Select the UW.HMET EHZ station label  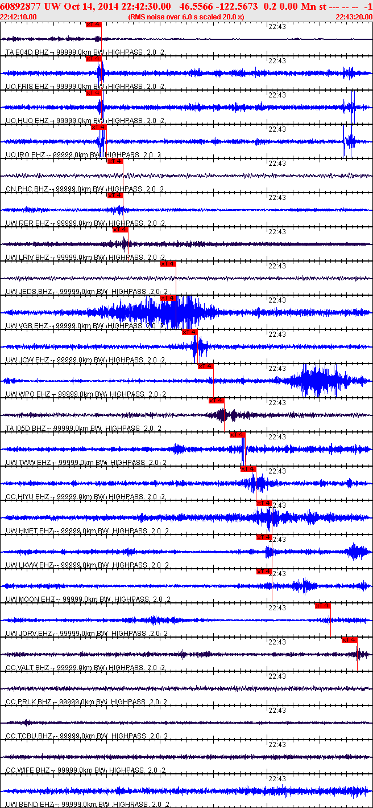coord(30,530)
